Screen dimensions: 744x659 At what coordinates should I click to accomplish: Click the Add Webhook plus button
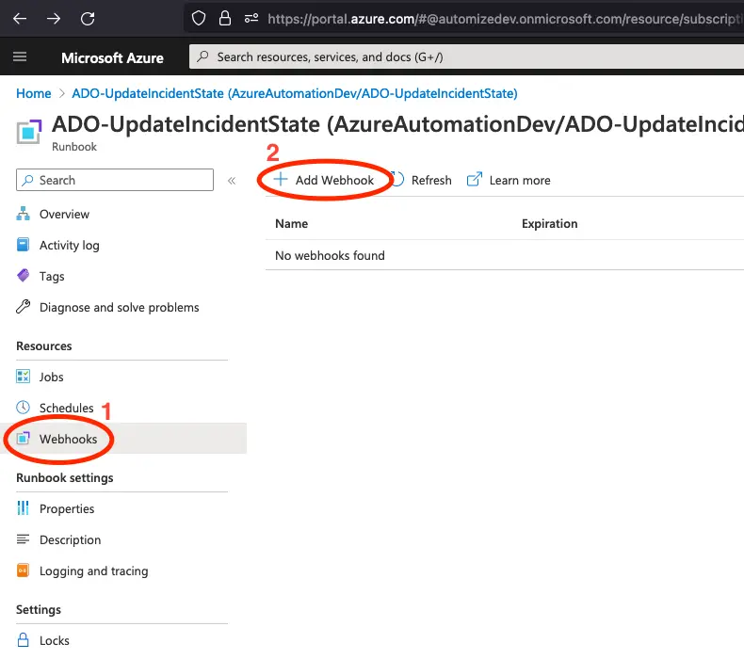(x=324, y=180)
